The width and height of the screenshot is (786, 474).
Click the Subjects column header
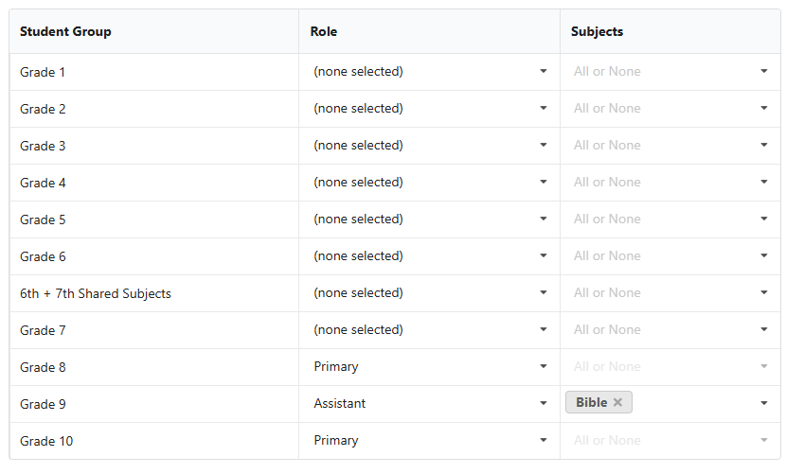[597, 31]
